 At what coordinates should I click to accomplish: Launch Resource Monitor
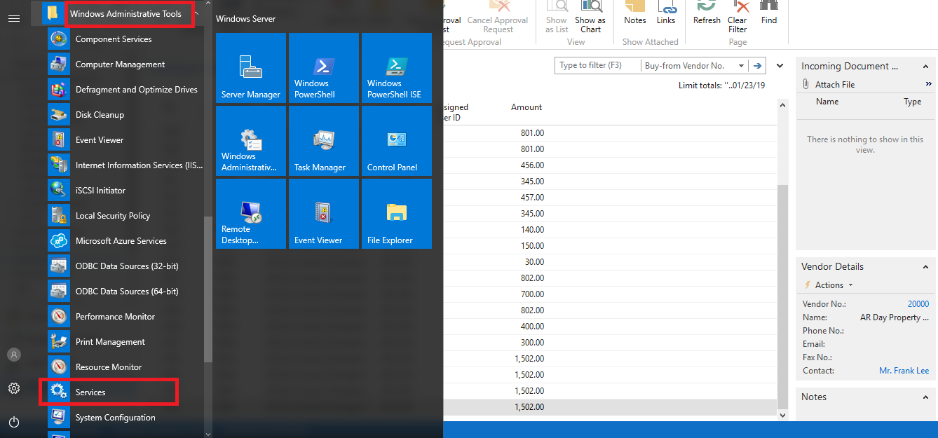(x=125, y=367)
